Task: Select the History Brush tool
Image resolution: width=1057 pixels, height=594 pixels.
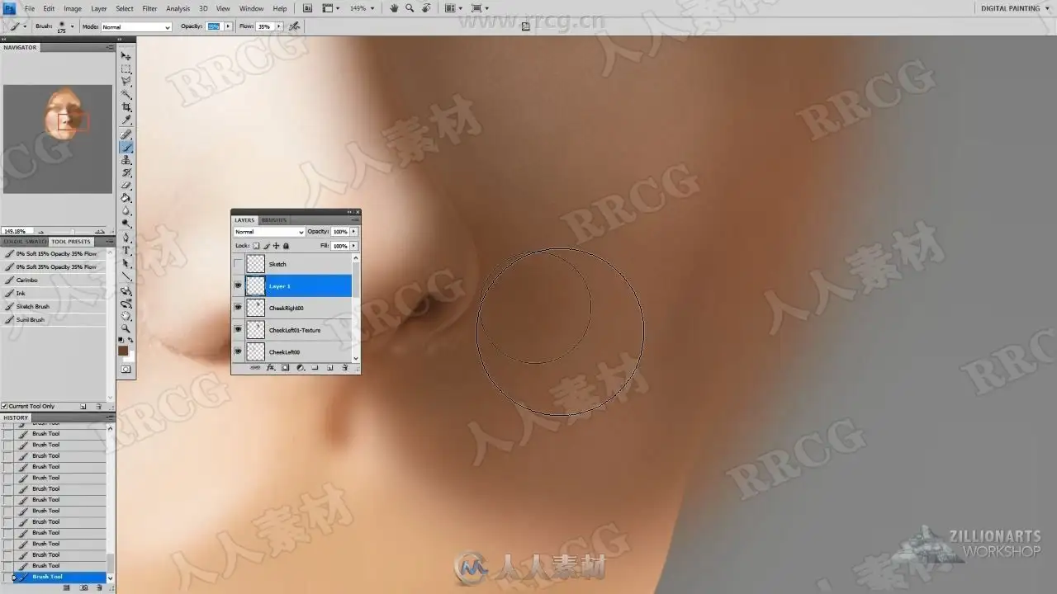Action: pyautogui.click(x=126, y=173)
